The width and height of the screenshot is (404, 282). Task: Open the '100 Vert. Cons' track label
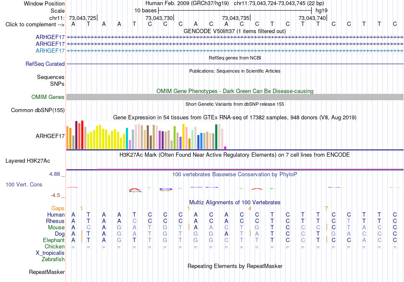click(x=24, y=184)
